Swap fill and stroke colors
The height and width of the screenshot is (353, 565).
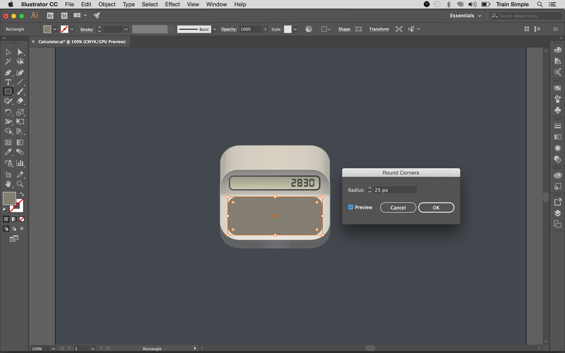click(22, 193)
